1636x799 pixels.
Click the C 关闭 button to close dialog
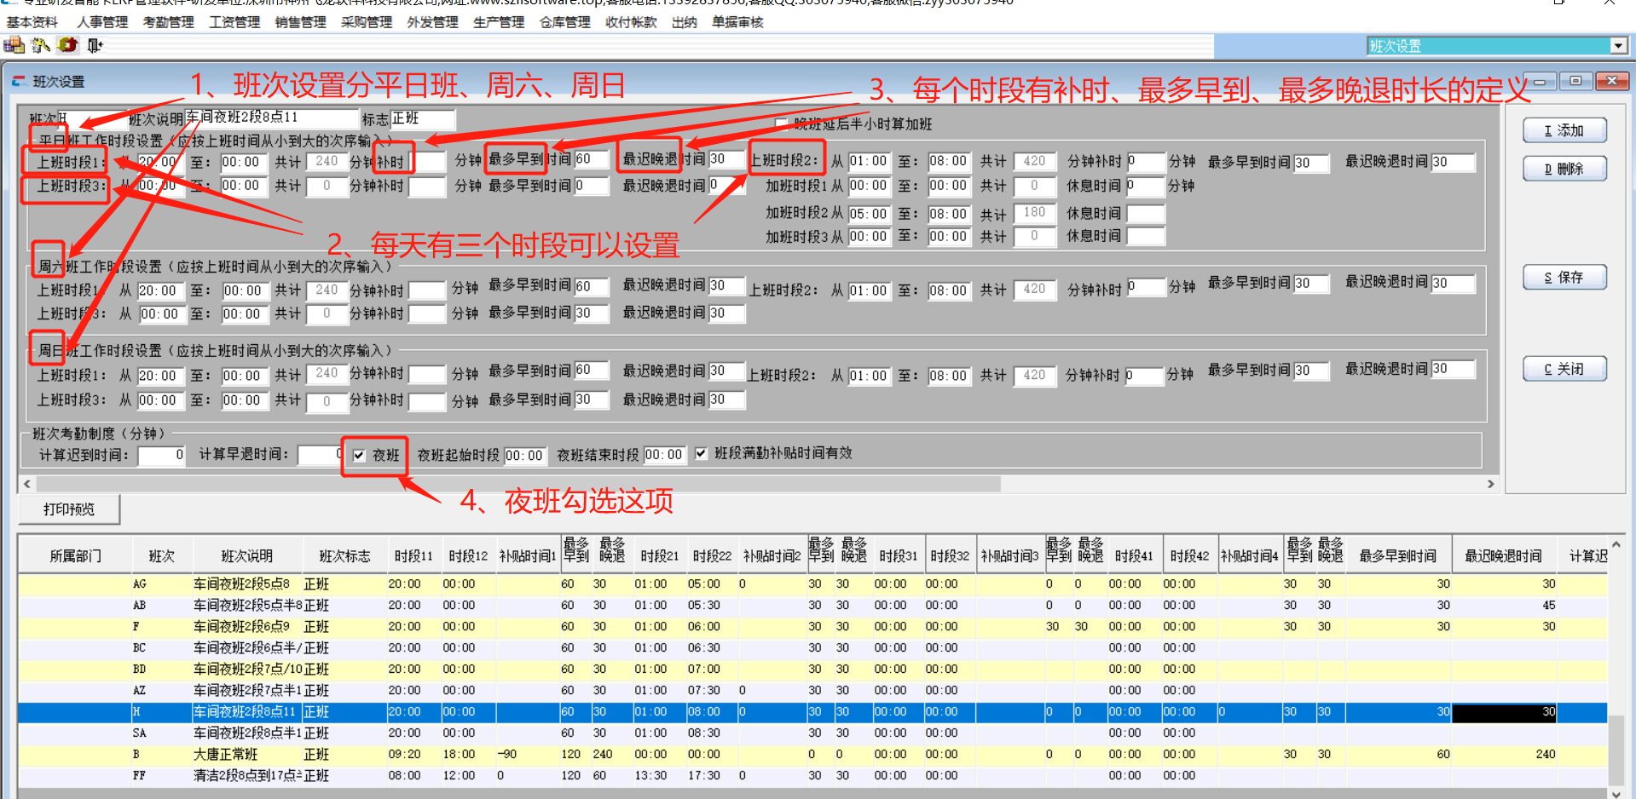pyautogui.click(x=1564, y=368)
